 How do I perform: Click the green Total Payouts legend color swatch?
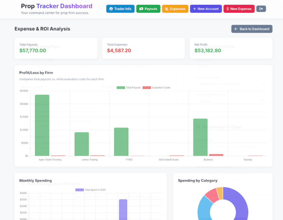pos(121,87)
